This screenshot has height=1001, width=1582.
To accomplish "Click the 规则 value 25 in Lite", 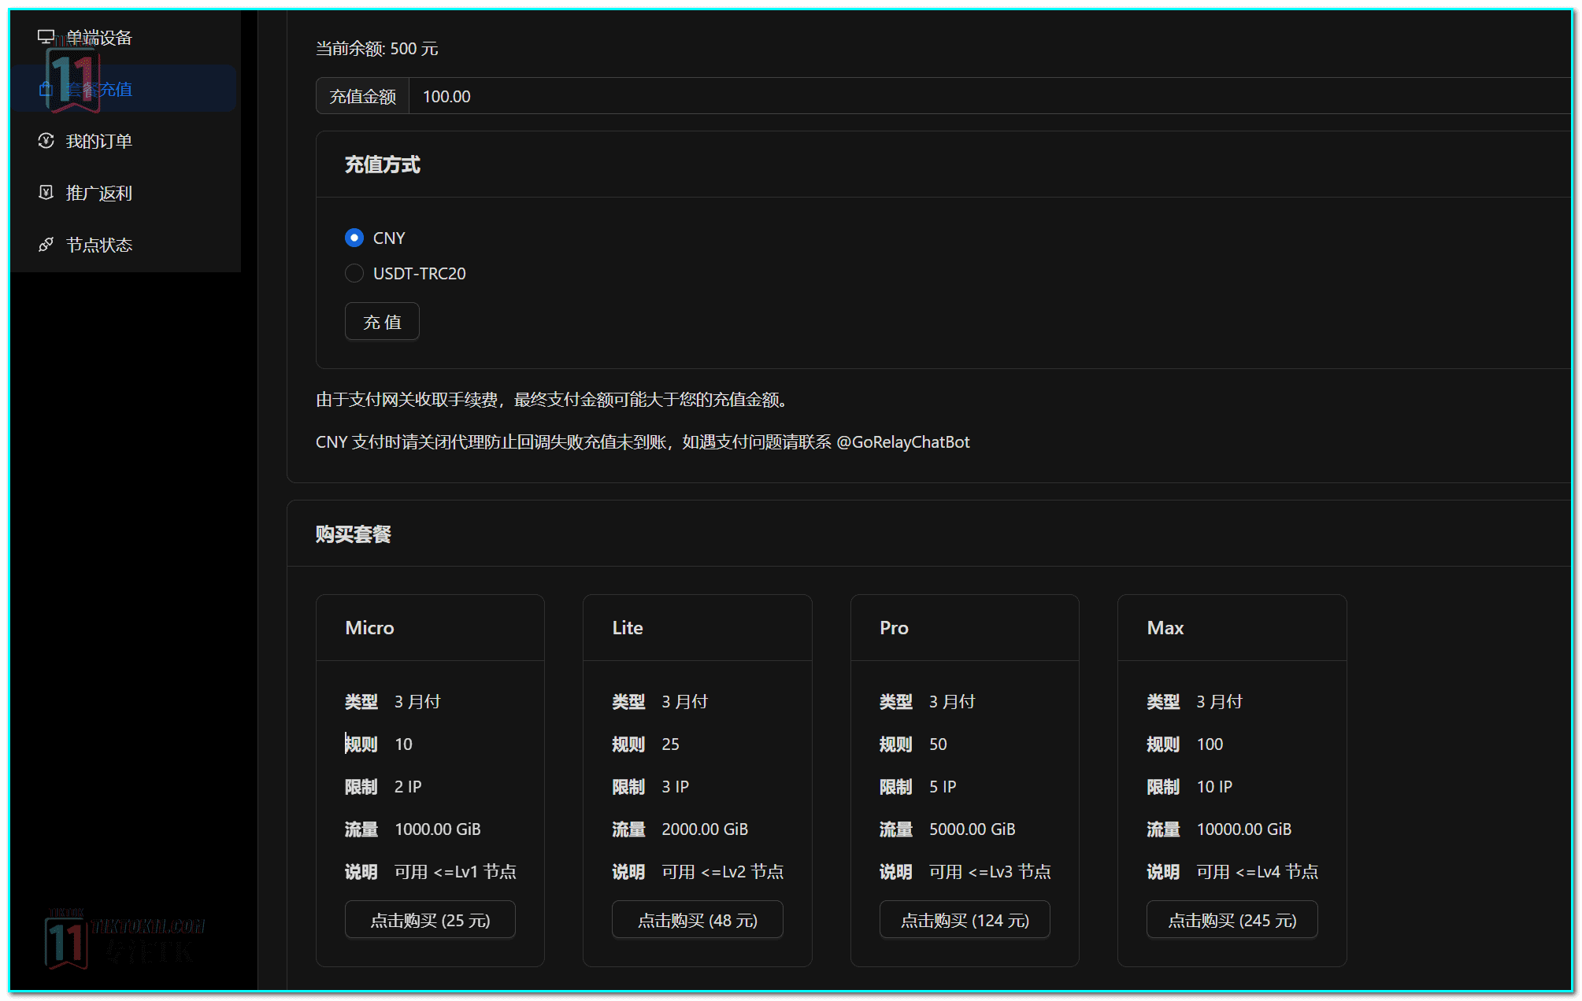I will [670, 744].
